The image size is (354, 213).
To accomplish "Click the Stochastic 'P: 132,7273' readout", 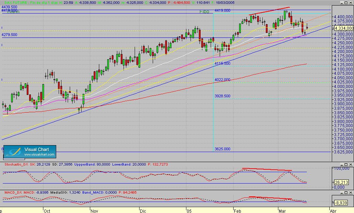I will tap(158, 165).
